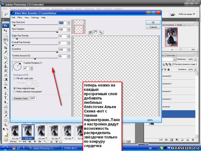Open the Рабочая среда workspace dropdown
Viewport: 201px width, 151px height.
(187, 14)
